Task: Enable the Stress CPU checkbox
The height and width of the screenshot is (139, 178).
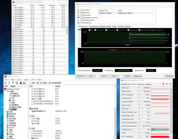Action: tap(81, 10)
